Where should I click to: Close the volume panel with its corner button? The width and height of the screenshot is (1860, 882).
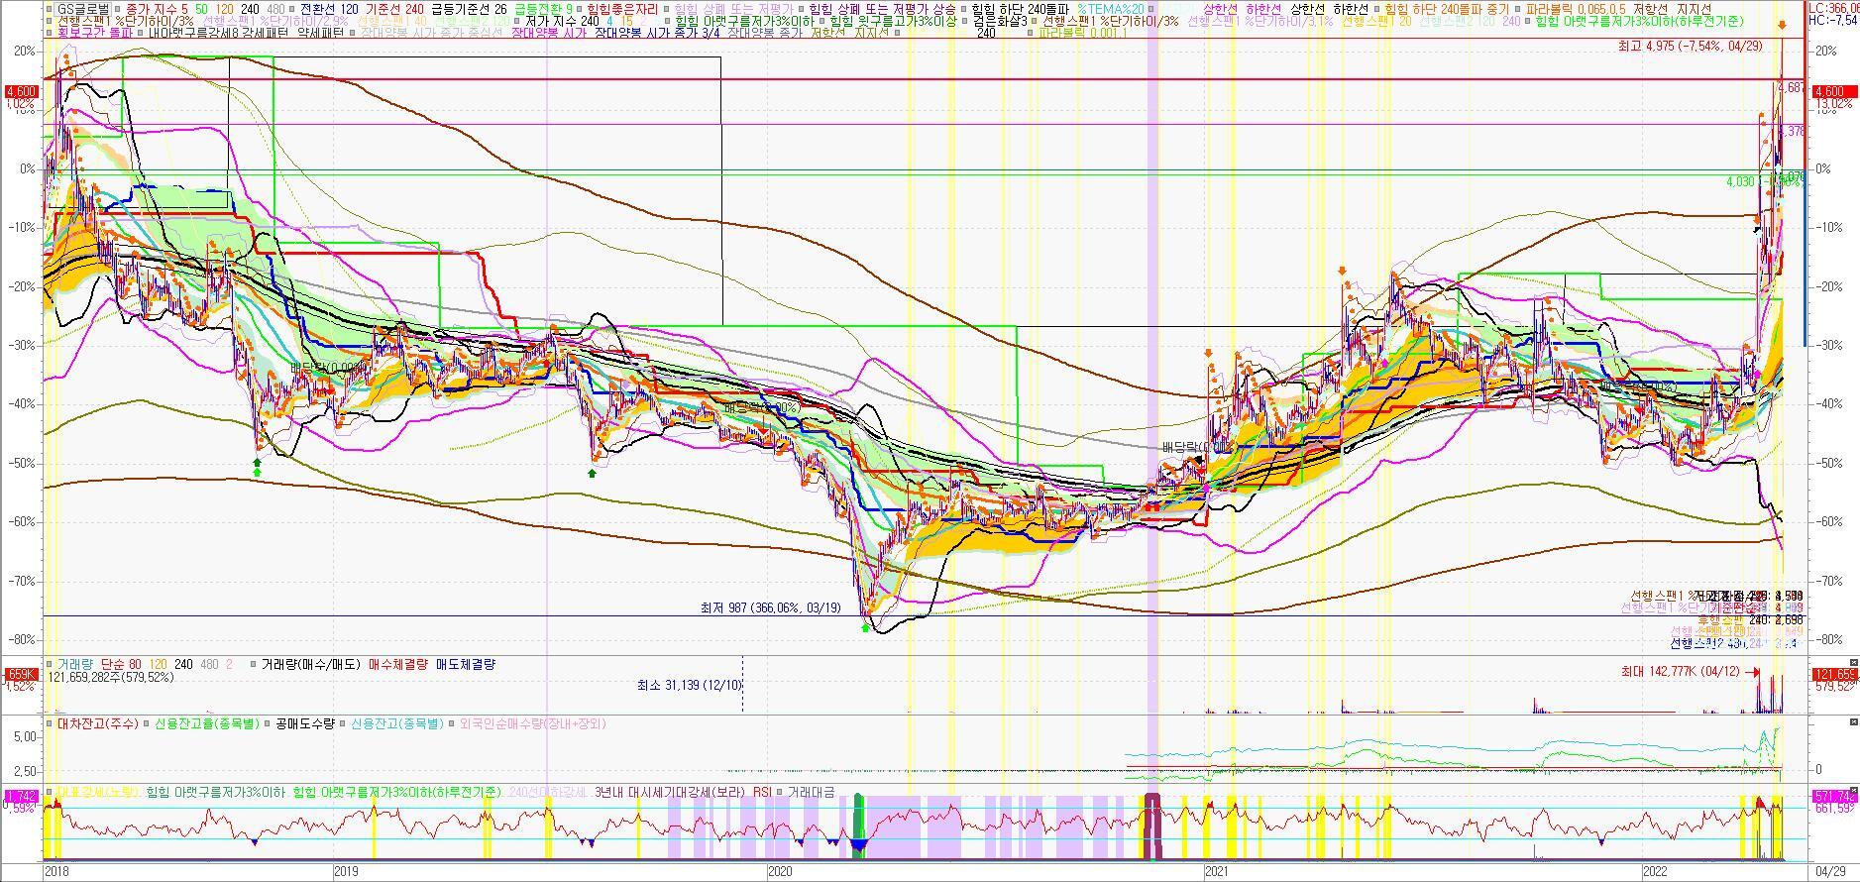point(1853,662)
